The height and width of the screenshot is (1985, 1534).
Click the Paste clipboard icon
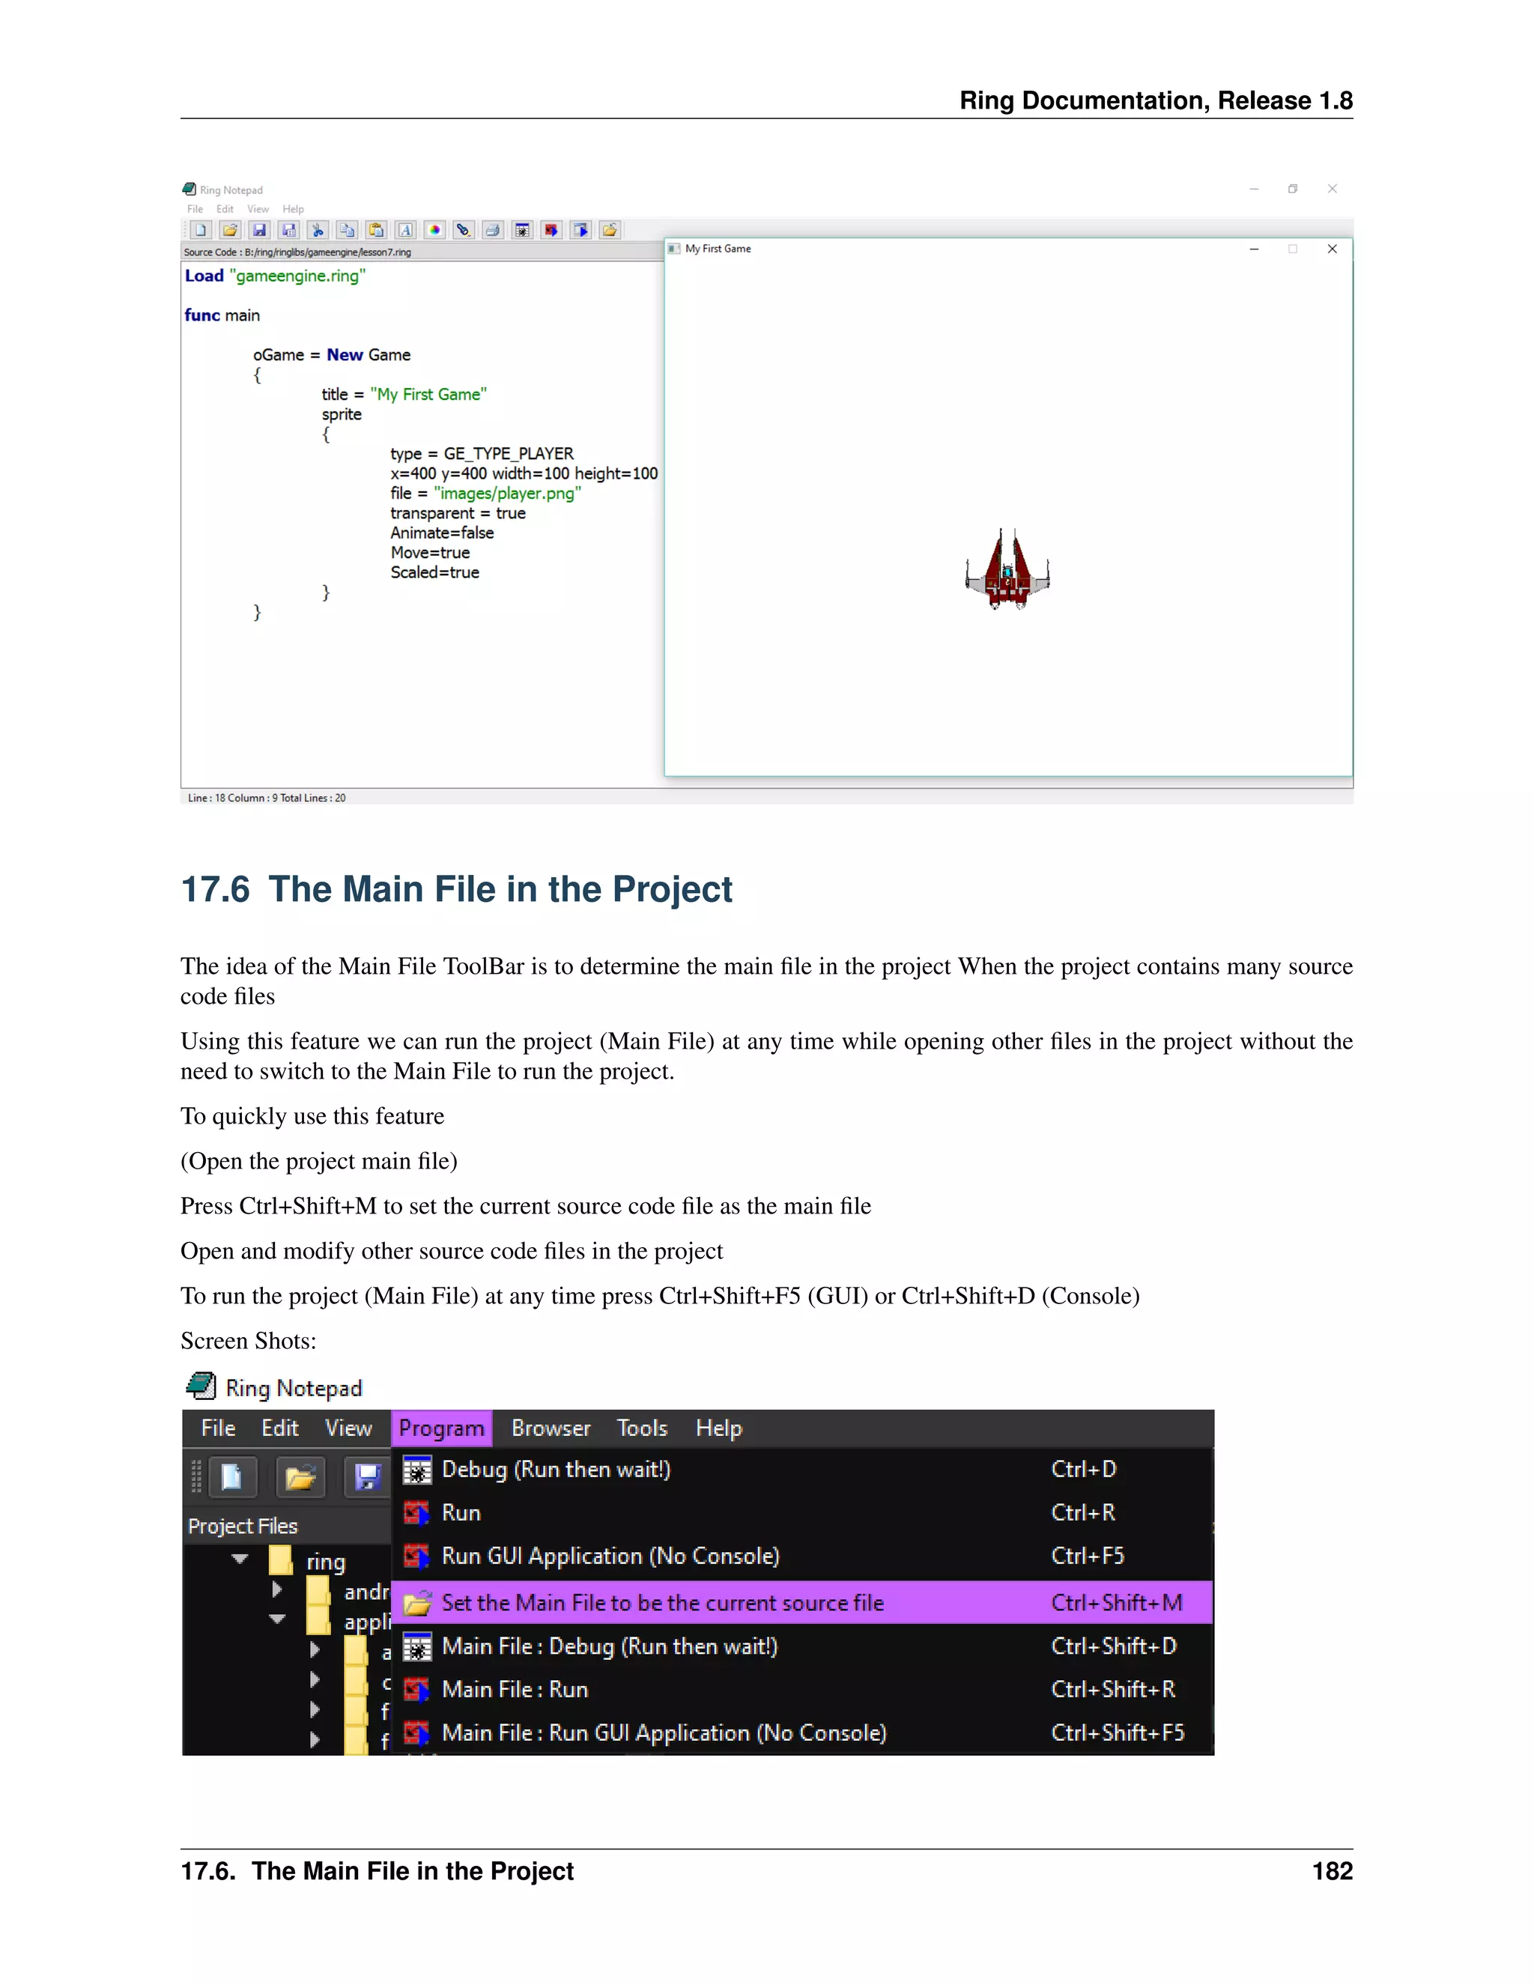(x=376, y=230)
